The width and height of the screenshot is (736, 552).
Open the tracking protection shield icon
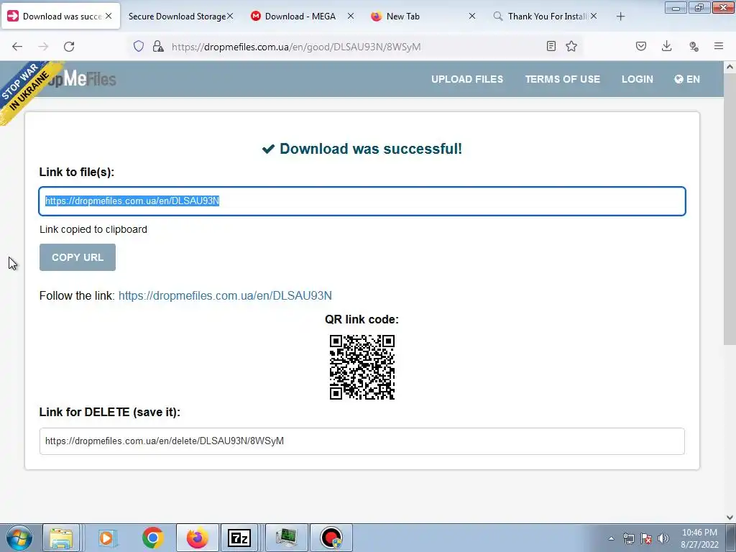pyautogui.click(x=139, y=46)
